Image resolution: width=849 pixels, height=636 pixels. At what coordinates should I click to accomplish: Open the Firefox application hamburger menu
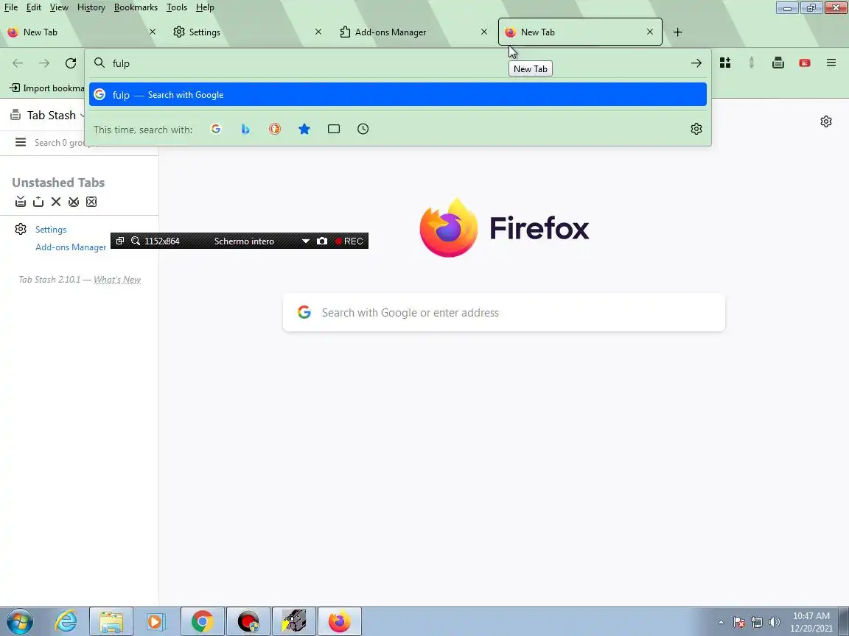point(831,63)
